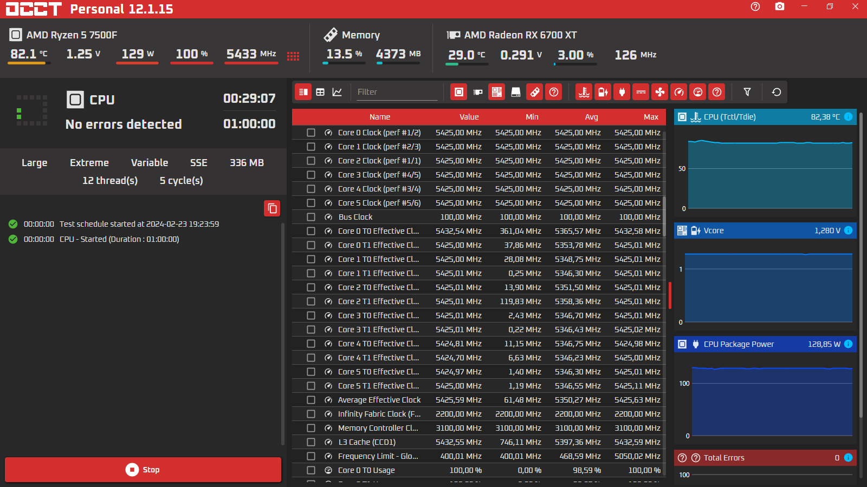Click the 'AMD Radeon RX 6700 XT' header label
The image size is (867, 487).
pos(521,35)
